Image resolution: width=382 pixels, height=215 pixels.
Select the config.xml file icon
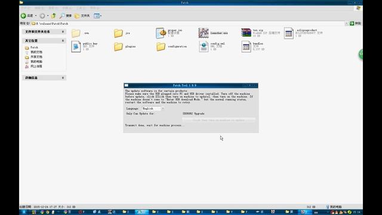204,47
